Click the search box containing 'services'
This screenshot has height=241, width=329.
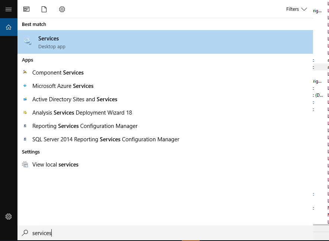pyautogui.click(x=165, y=233)
